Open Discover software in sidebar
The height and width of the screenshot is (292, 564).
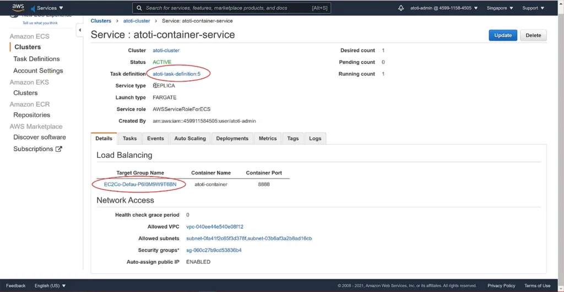coord(40,137)
